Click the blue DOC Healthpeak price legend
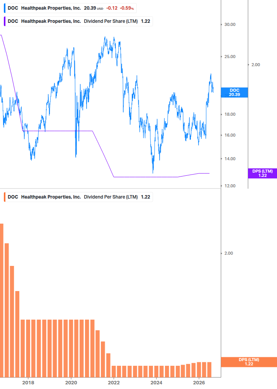Image resolution: width=277 pixels, height=389 pixels. pos(70,8)
